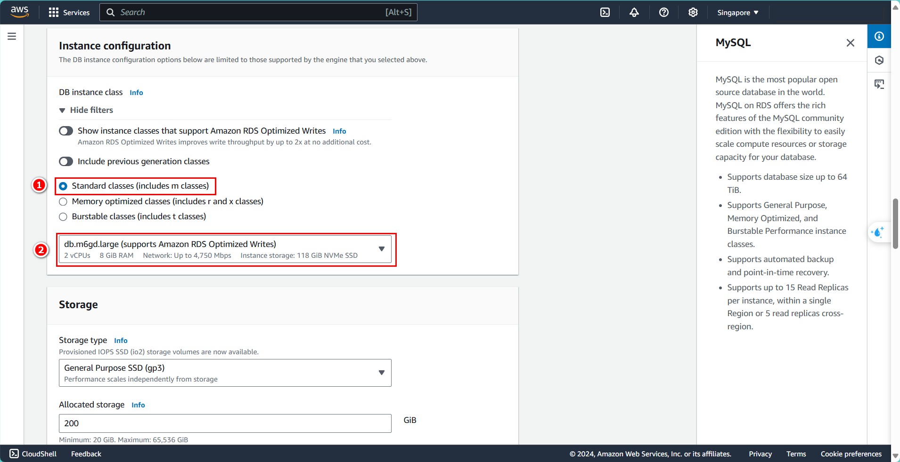Click the Storage section heading
The image size is (900, 462).
[x=78, y=305]
